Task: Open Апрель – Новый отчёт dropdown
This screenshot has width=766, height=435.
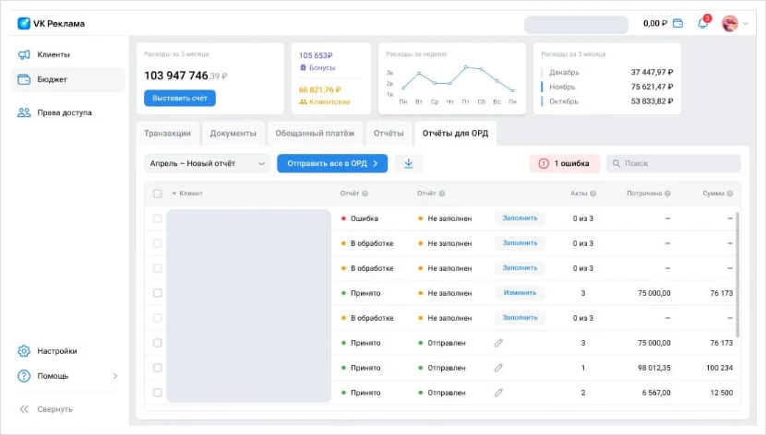Action: [x=207, y=163]
